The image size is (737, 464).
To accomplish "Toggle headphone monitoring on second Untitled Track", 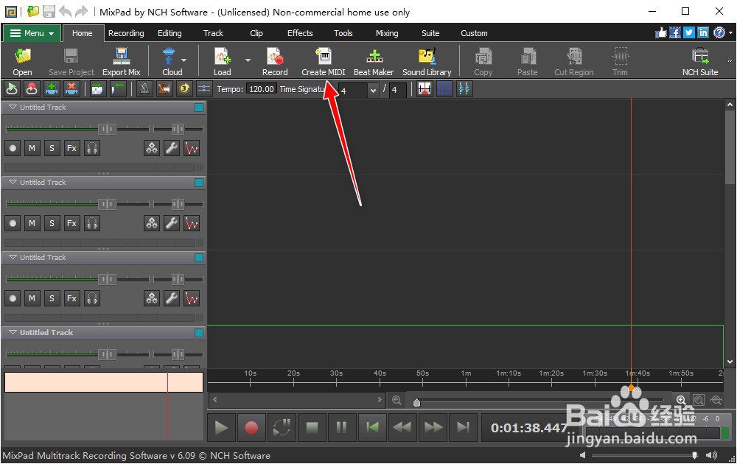I will pyautogui.click(x=92, y=223).
